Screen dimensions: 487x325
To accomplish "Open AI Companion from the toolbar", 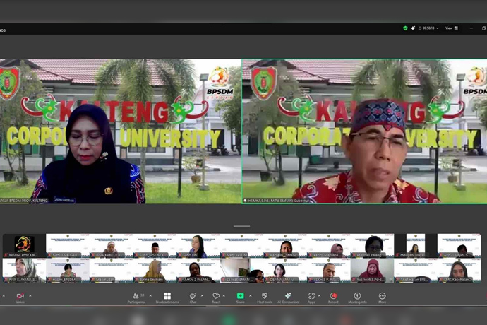I will [x=288, y=297].
